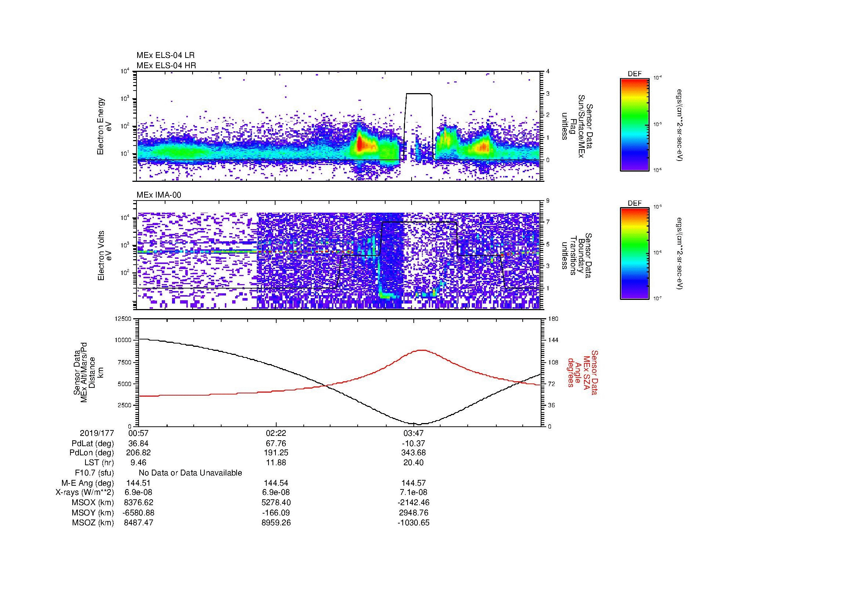Click the red intense electron flux burst
Viewport: 858px width, 606px height.
click(x=359, y=144)
